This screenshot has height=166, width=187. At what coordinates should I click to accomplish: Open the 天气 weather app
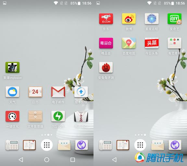click(x=12, y=92)
